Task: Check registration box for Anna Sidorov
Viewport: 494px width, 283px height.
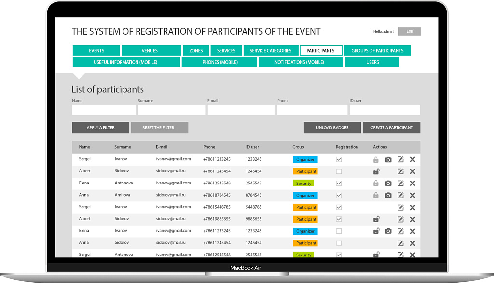Action: [x=339, y=243]
